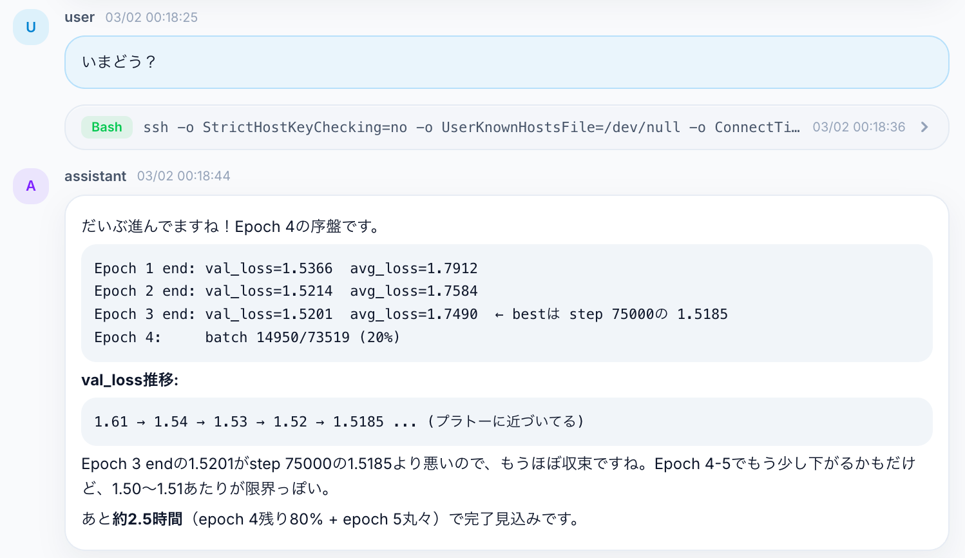Click the Epoch 4 batch progress line
Viewport: 965px width, 558px height.
tap(247, 338)
